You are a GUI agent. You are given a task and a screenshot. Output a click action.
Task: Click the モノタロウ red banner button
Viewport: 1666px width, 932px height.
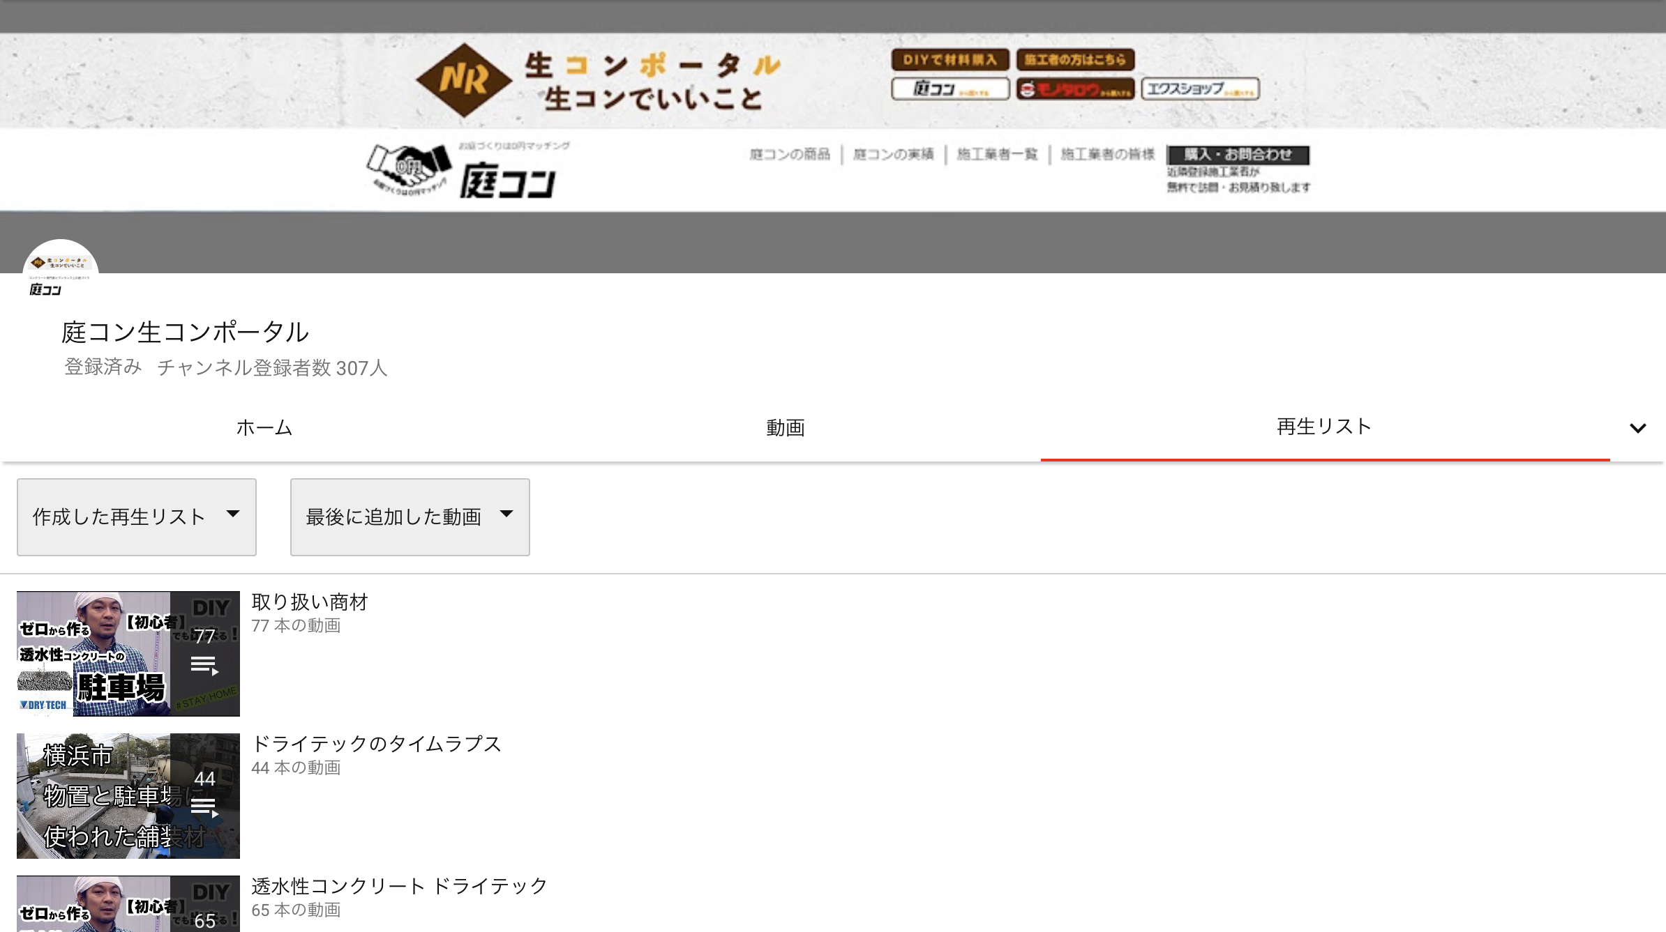tap(1075, 89)
